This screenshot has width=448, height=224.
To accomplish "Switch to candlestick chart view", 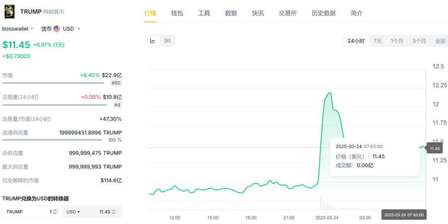I will (x=168, y=41).
